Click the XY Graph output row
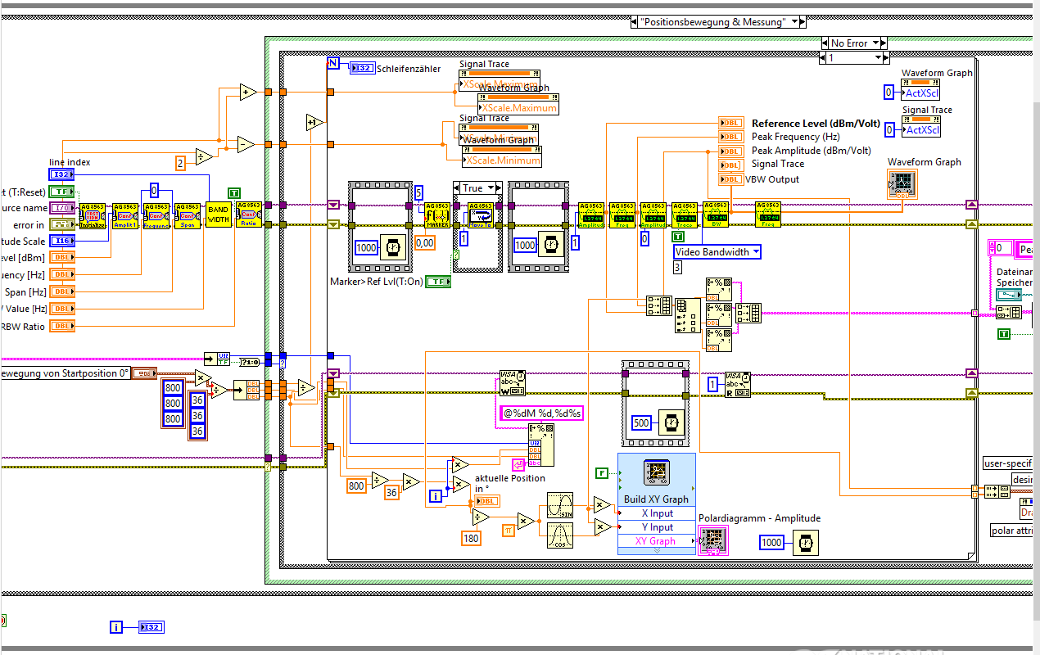1040x655 pixels. click(x=657, y=541)
